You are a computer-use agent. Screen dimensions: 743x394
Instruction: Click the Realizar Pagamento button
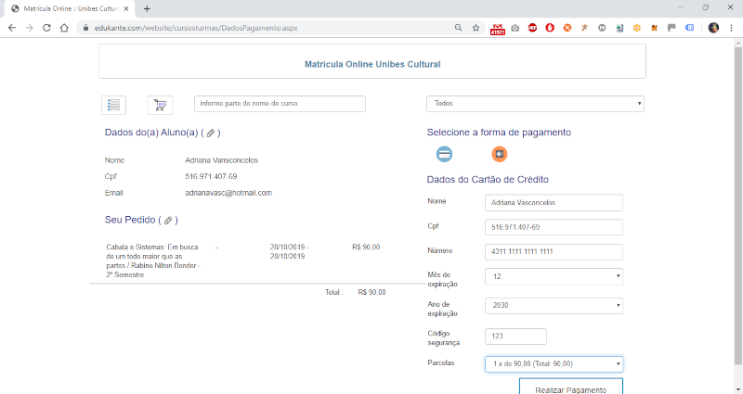(570, 388)
